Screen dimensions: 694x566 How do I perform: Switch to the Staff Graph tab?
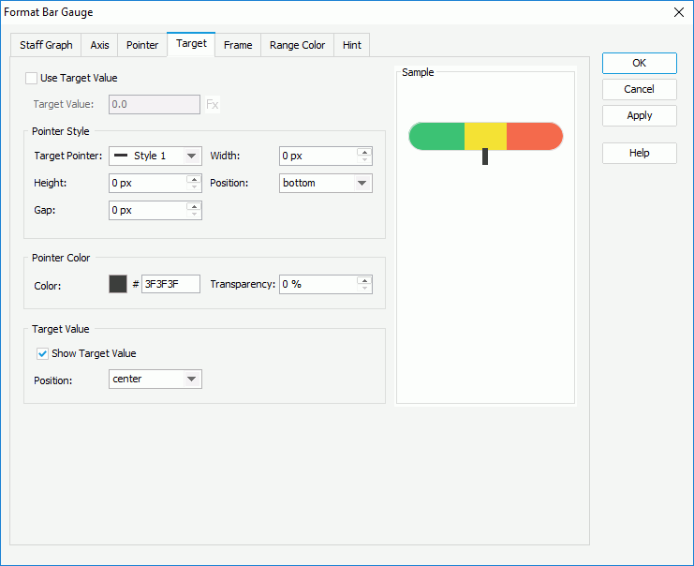(x=46, y=45)
